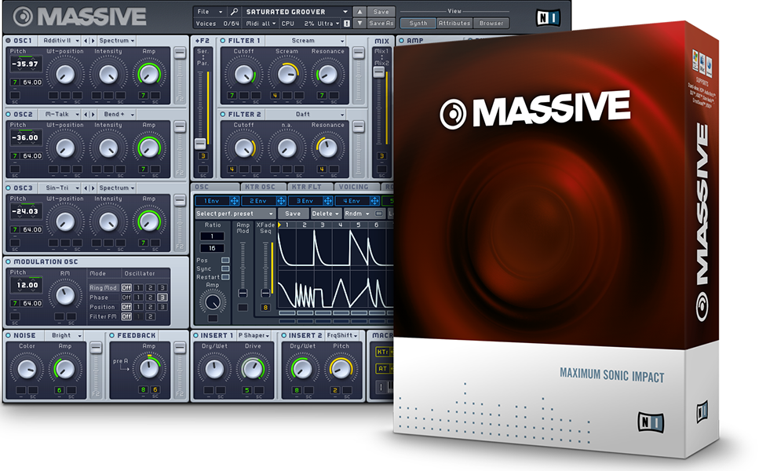Load previous preset with up arrow

359,12
